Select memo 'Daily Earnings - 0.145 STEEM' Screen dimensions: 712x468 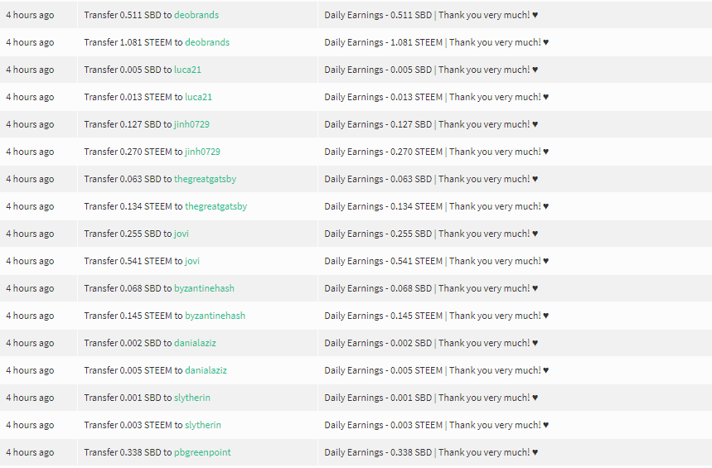point(383,316)
